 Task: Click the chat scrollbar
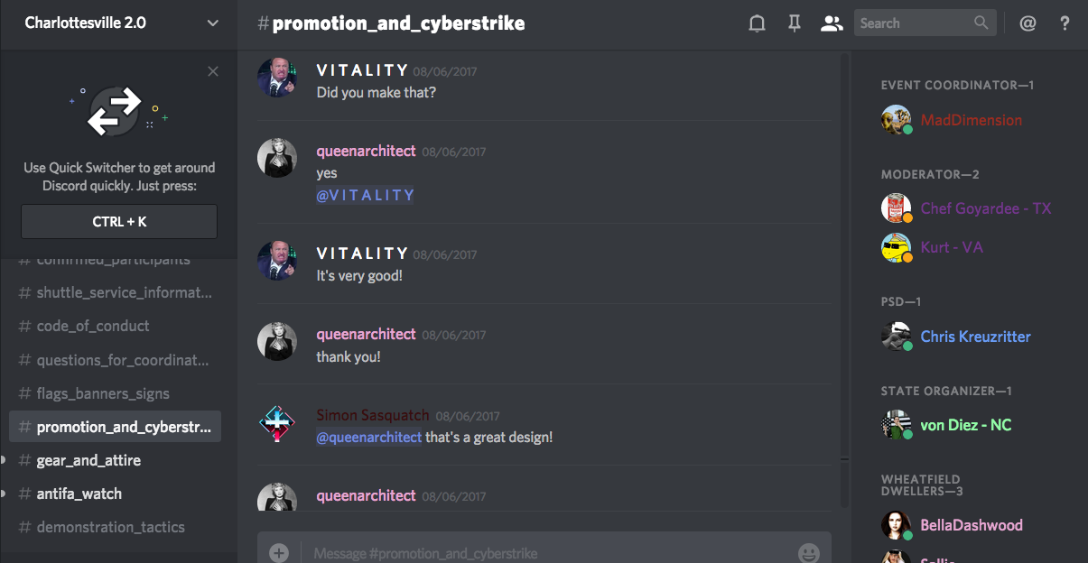point(845,280)
